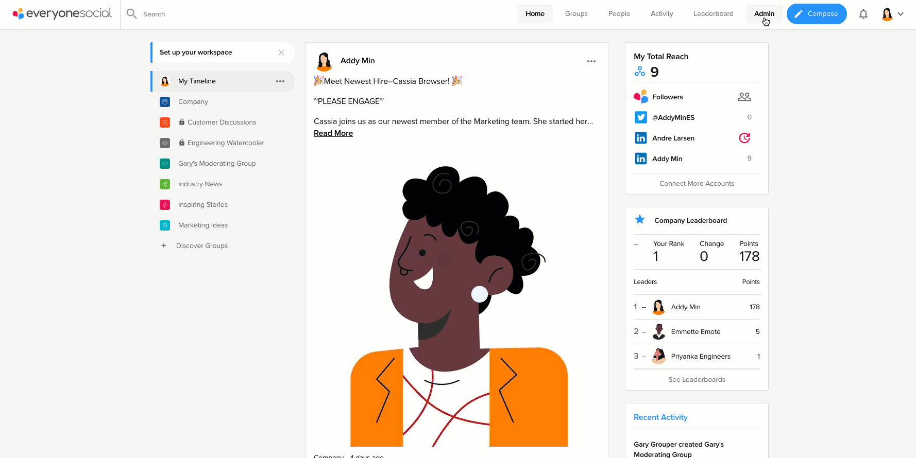Click the Marketing Ideas group icon

pos(165,225)
